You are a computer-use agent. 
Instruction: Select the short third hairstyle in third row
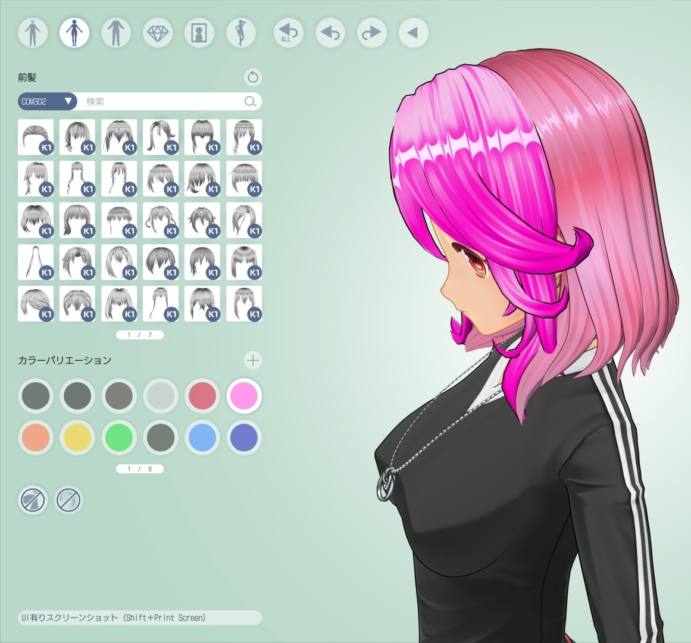tap(119, 220)
